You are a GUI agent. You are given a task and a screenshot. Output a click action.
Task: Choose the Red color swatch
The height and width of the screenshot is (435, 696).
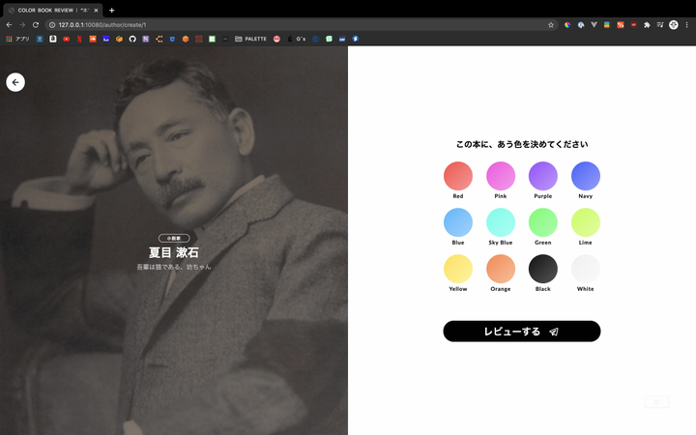point(458,176)
